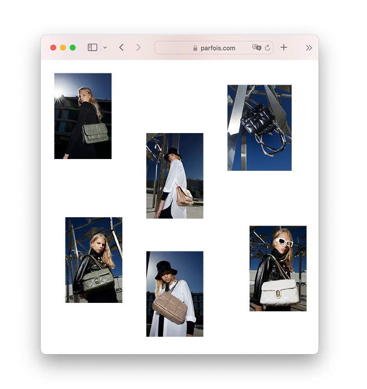The width and height of the screenshot is (367, 389).
Task: Go back to the previous page
Action: (x=121, y=47)
